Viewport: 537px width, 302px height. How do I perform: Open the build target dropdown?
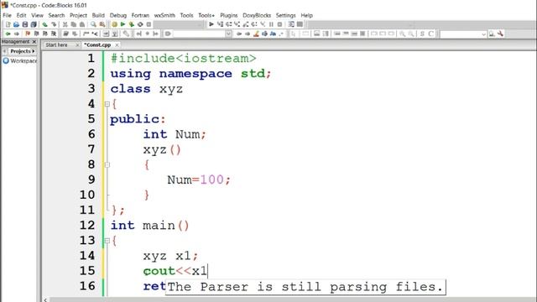(200, 24)
